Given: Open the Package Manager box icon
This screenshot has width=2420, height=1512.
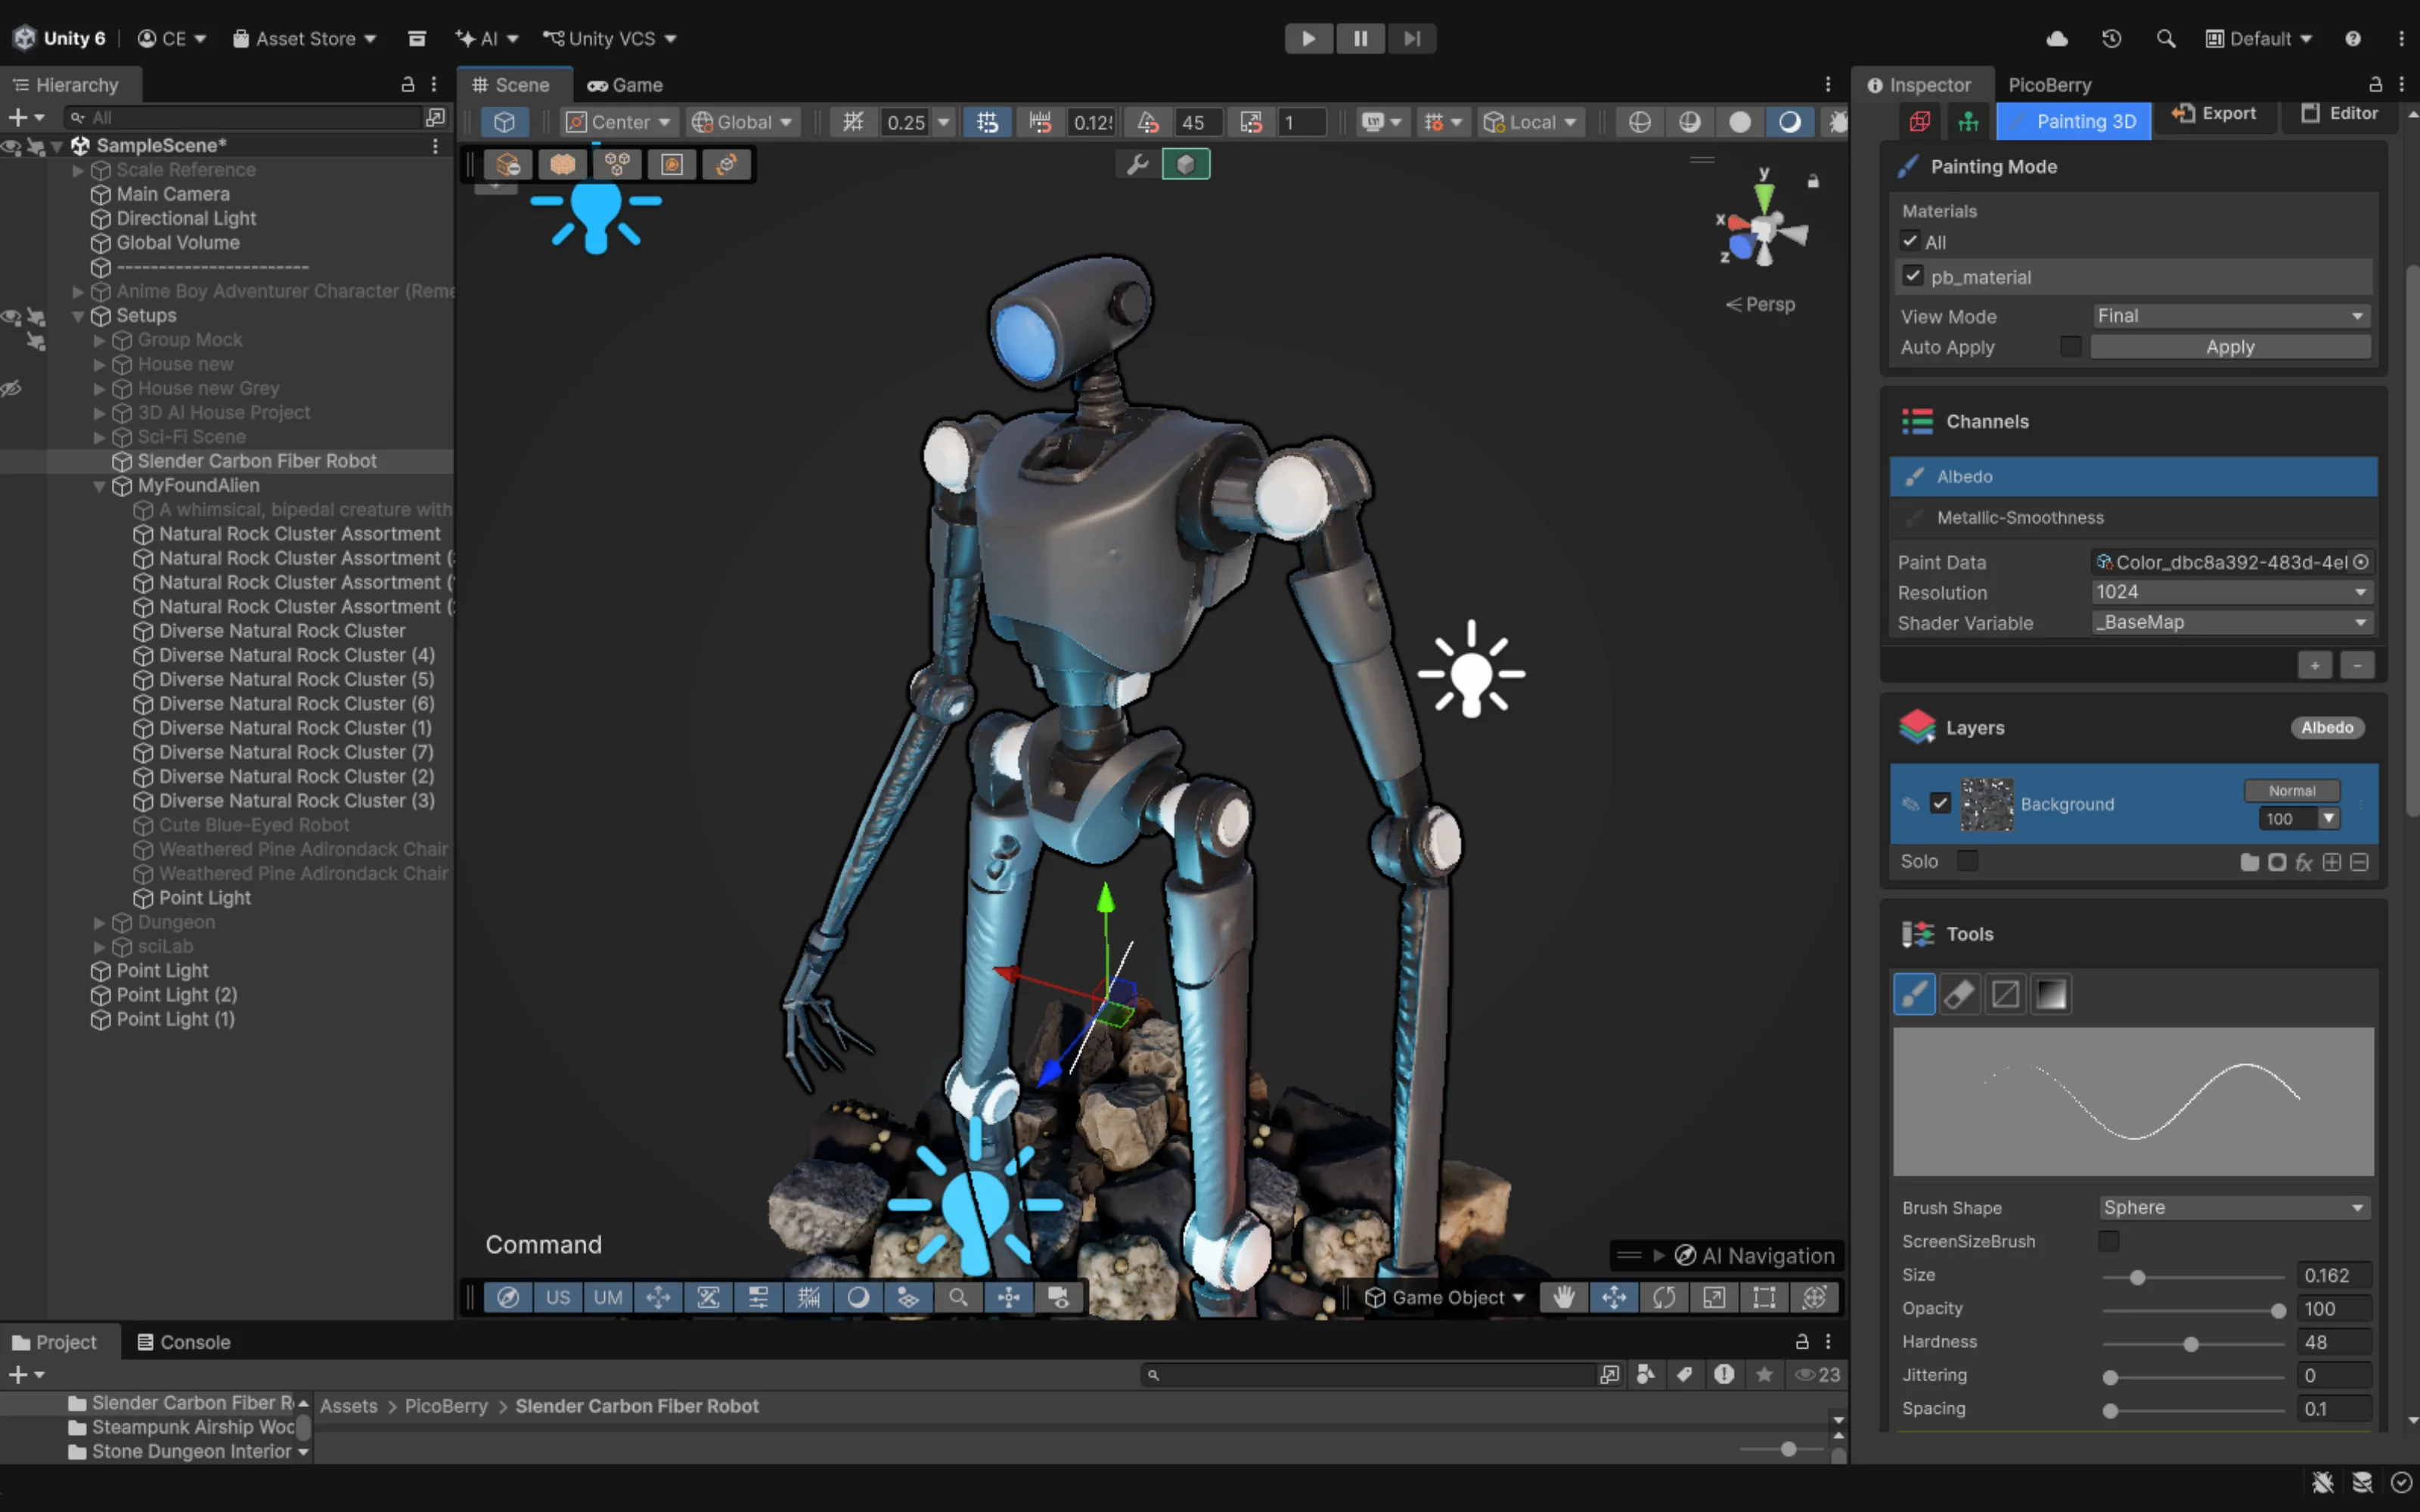Looking at the screenshot, I should coord(417,38).
